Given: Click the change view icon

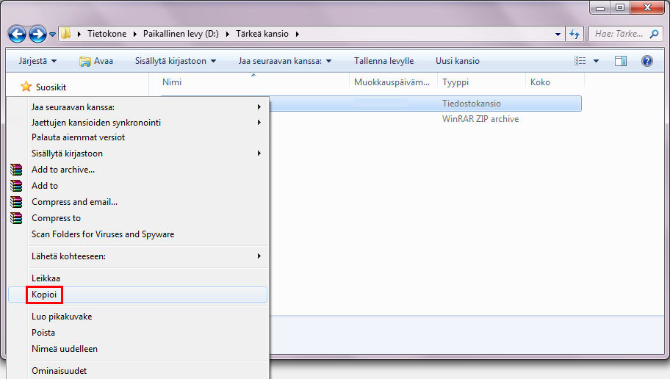Looking at the screenshot, I should (580, 61).
